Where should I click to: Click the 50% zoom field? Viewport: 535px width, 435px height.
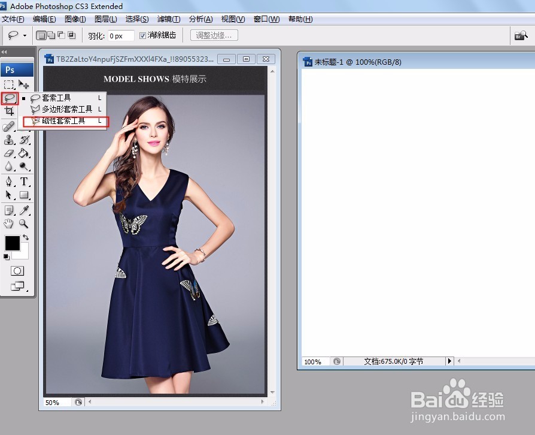click(x=57, y=402)
